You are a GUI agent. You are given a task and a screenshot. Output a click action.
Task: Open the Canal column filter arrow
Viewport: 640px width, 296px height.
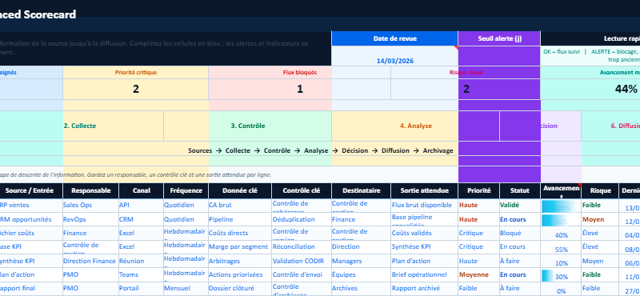click(x=158, y=191)
